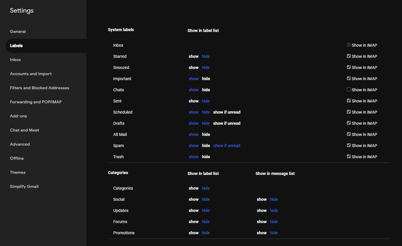
Task: Open the Themes settings tab
Action: click(18, 173)
